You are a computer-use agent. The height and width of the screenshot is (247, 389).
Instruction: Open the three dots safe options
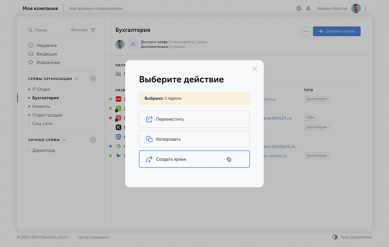[x=305, y=31]
